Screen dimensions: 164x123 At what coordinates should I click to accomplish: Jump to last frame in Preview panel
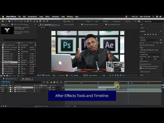156,35
